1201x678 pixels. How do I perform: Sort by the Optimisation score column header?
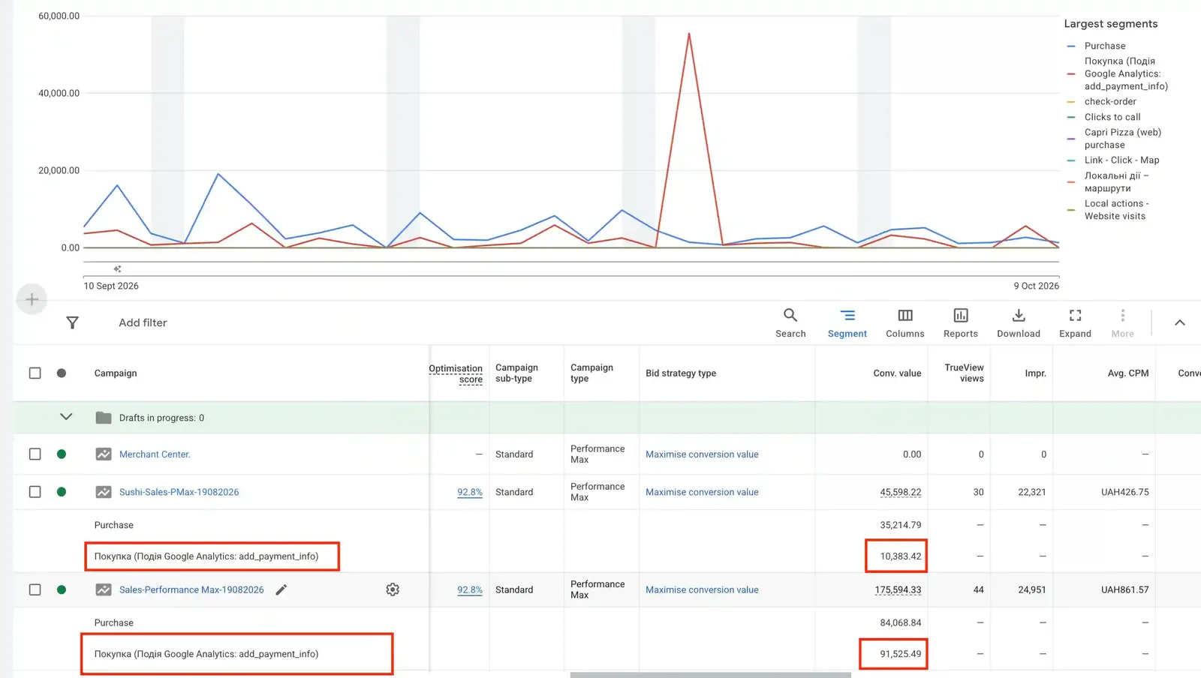456,373
